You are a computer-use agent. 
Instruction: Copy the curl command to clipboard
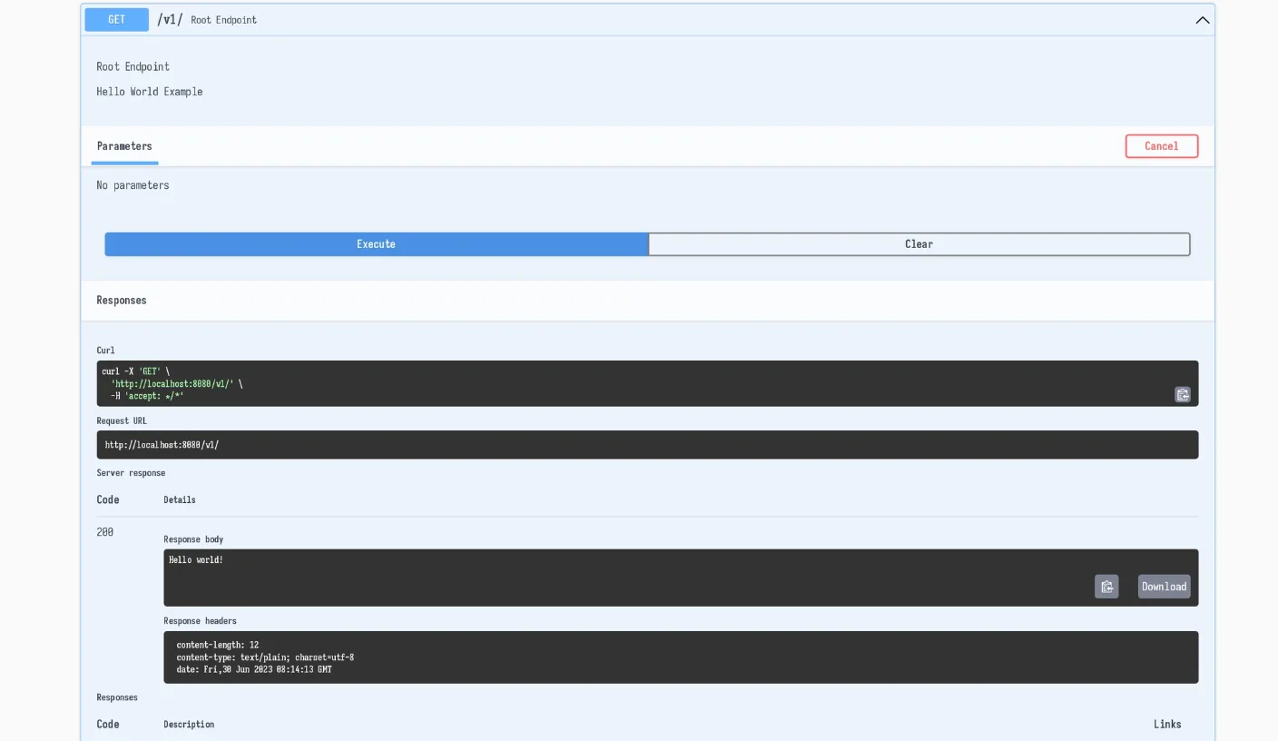pos(1182,394)
